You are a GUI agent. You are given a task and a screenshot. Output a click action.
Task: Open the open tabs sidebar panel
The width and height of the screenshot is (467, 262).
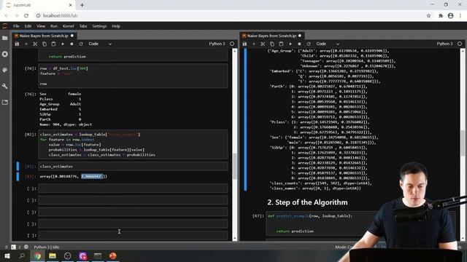[5, 102]
